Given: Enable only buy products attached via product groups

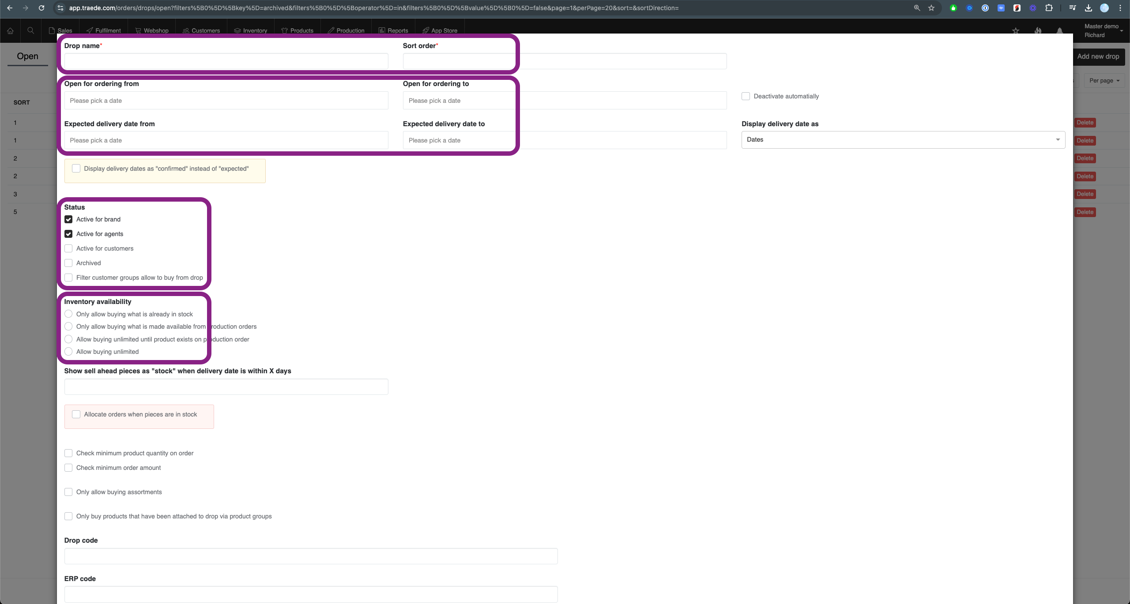Looking at the screenshot, I should click(68, 516).
